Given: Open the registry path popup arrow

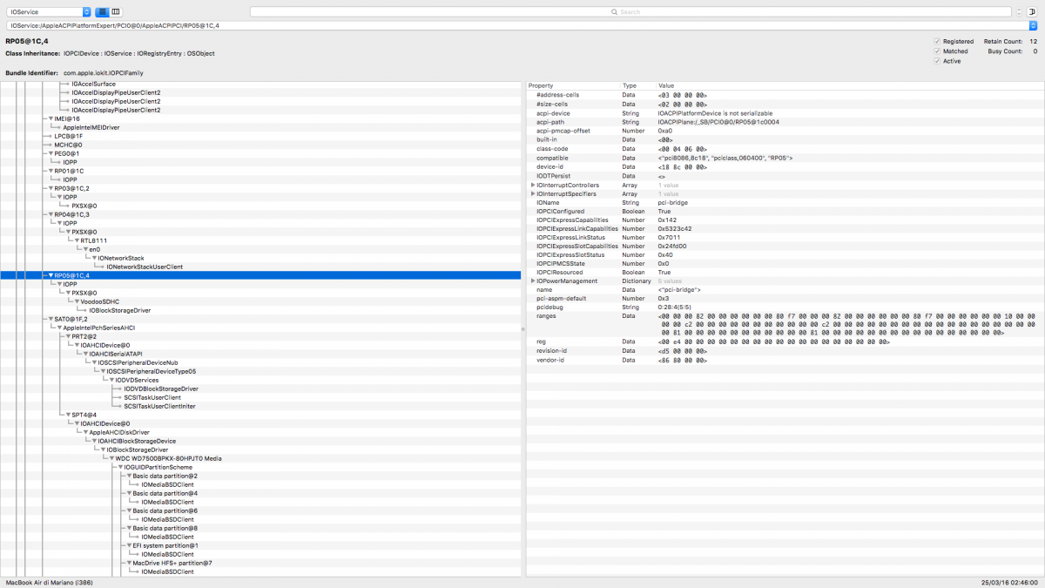Looking at the screenshot, I should pyautogui.click(x=1033, y=25).
